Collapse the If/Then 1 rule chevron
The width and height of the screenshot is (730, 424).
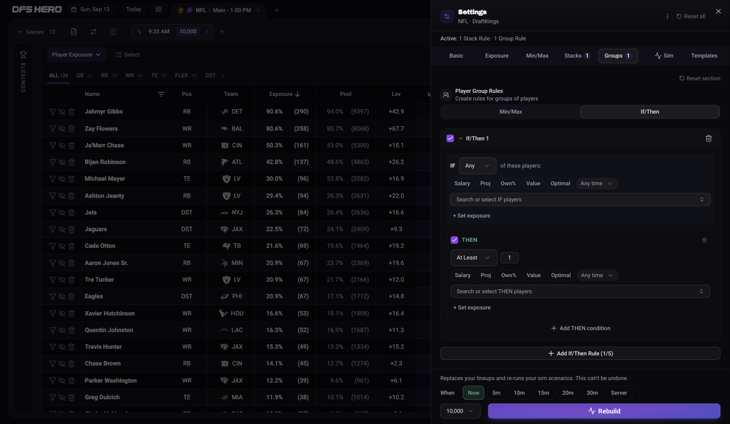(x=460, y=138)
